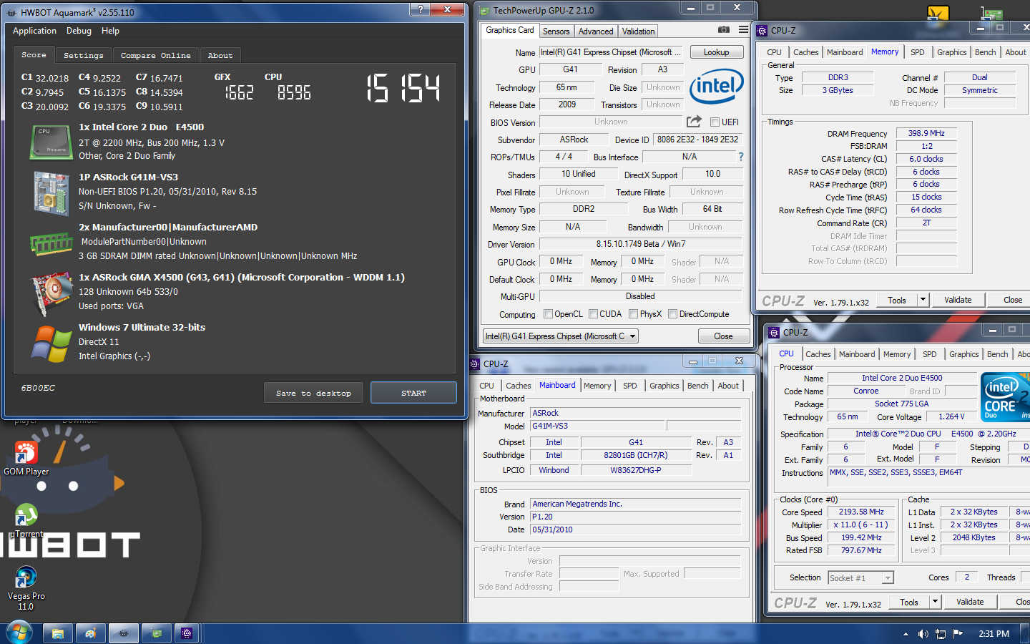Take a GPU-Z screenshot with camera icon
This screenshot has height=644, width=1030.
pyautogui.click(x=724, y=30)
